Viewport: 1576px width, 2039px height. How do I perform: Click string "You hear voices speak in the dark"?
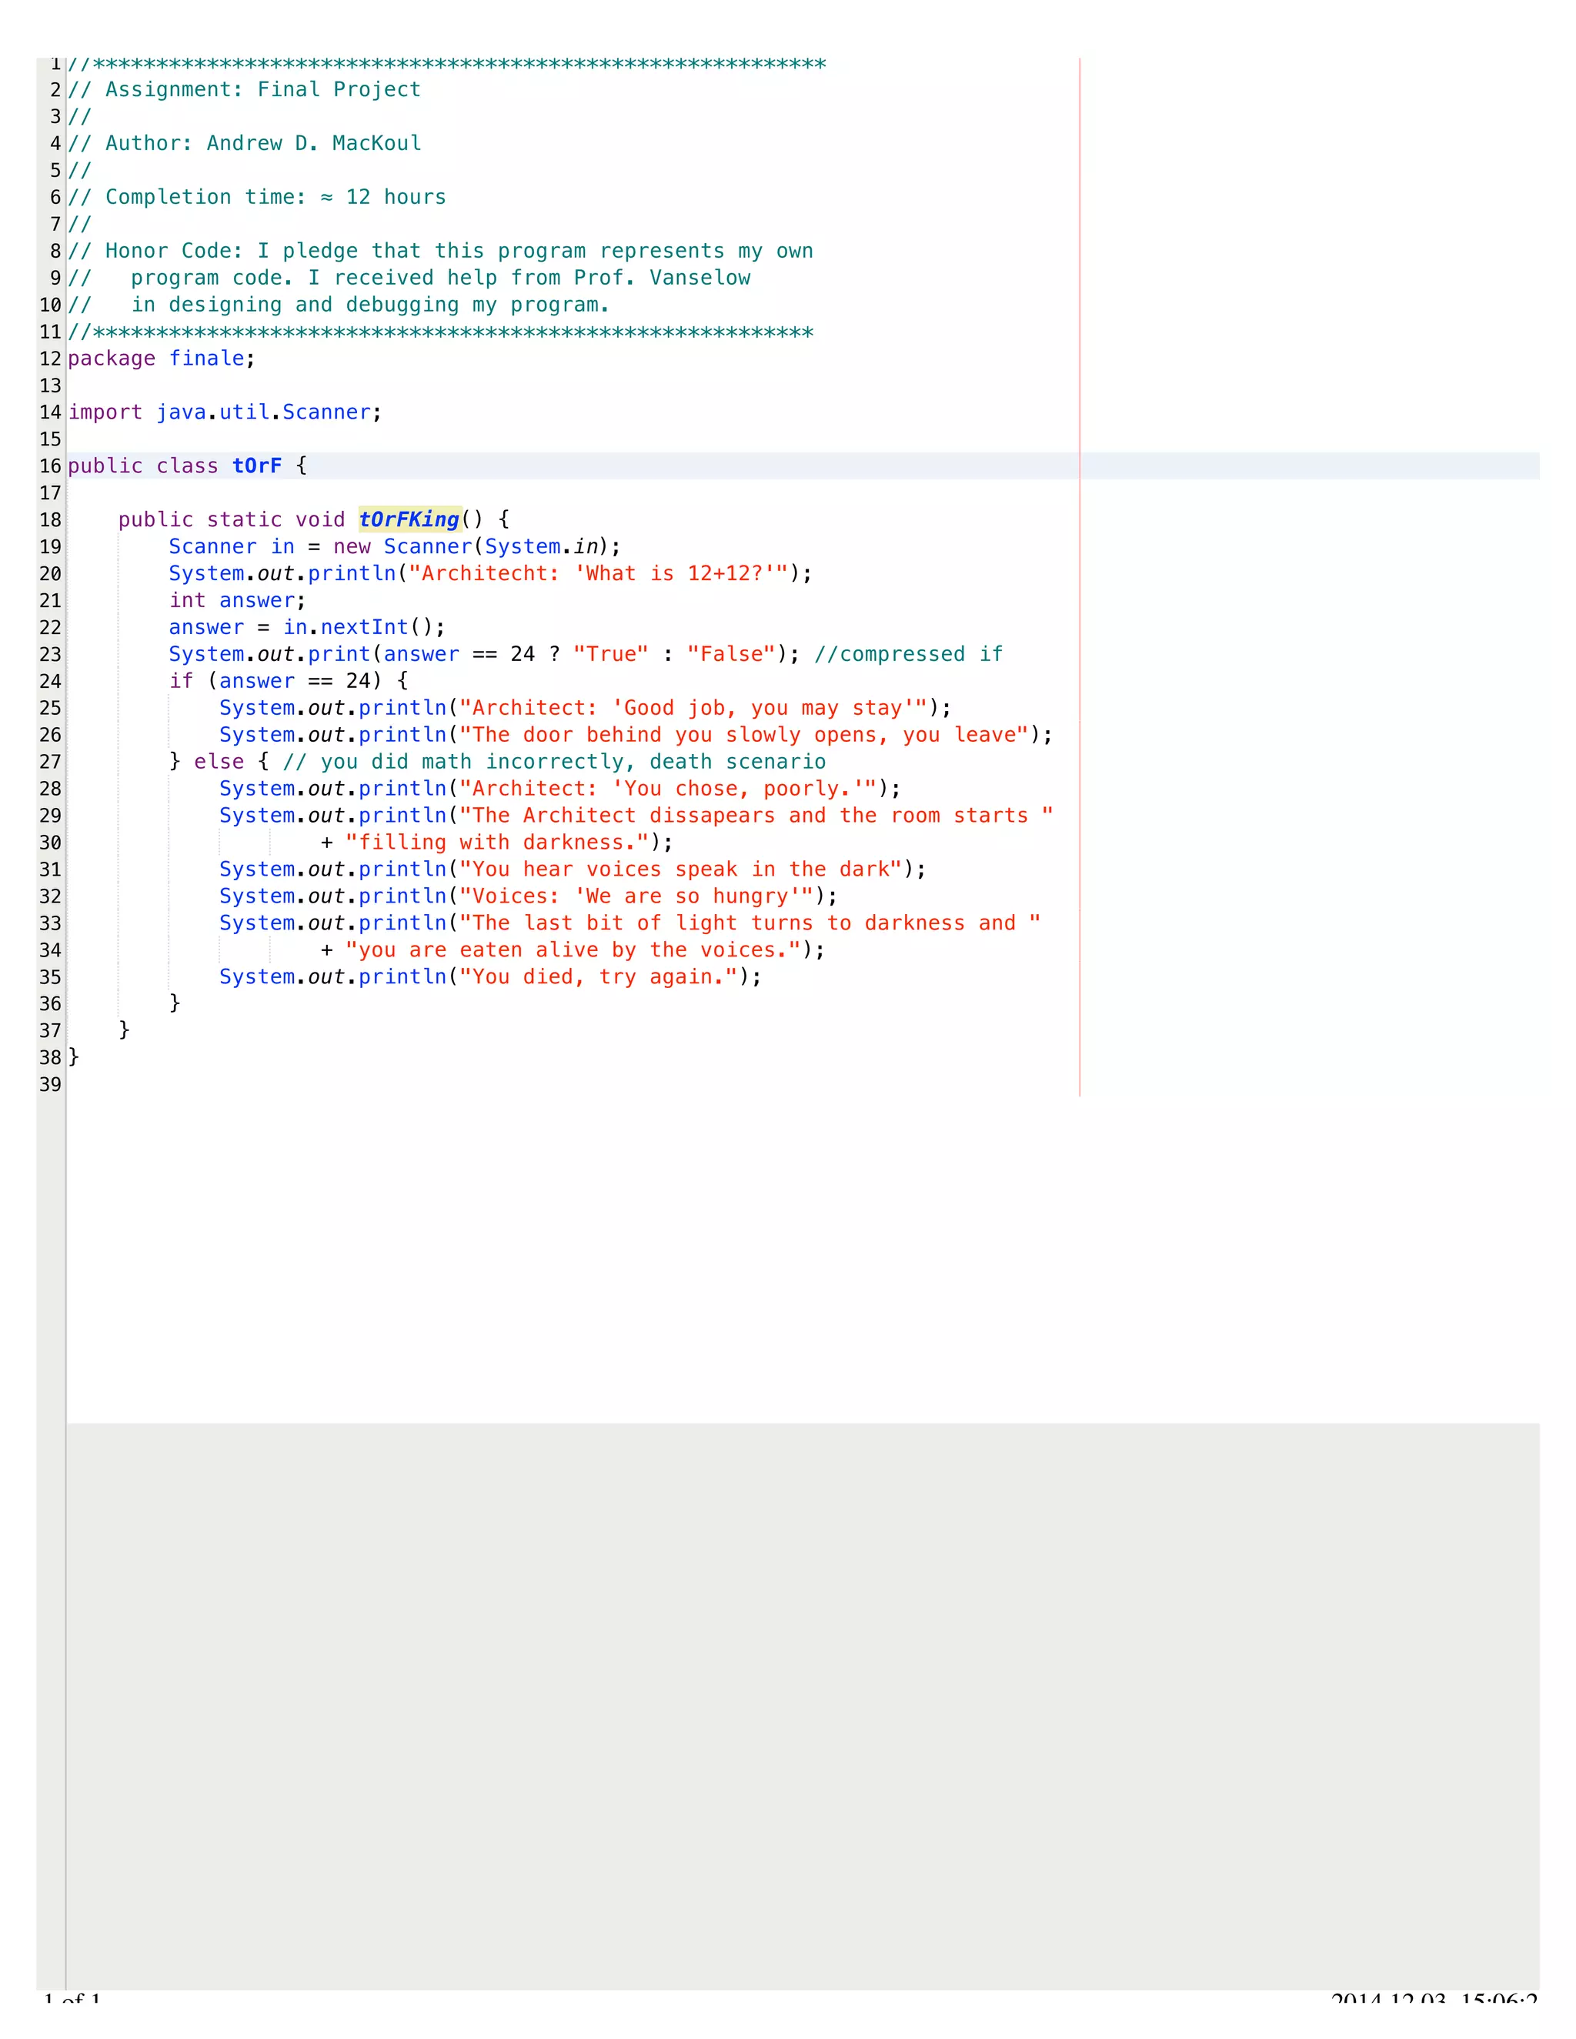point(680,869)
